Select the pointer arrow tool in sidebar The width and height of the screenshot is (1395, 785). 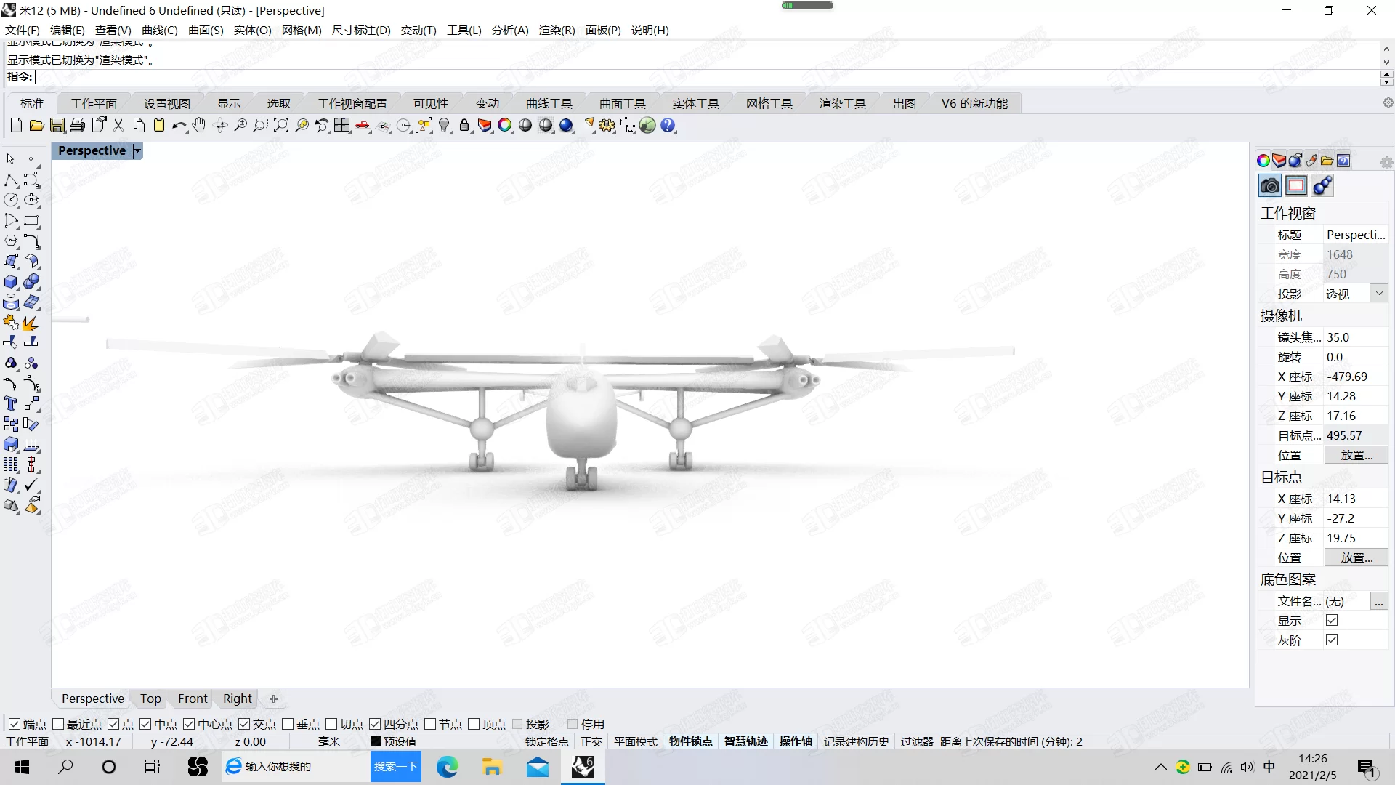11,159
